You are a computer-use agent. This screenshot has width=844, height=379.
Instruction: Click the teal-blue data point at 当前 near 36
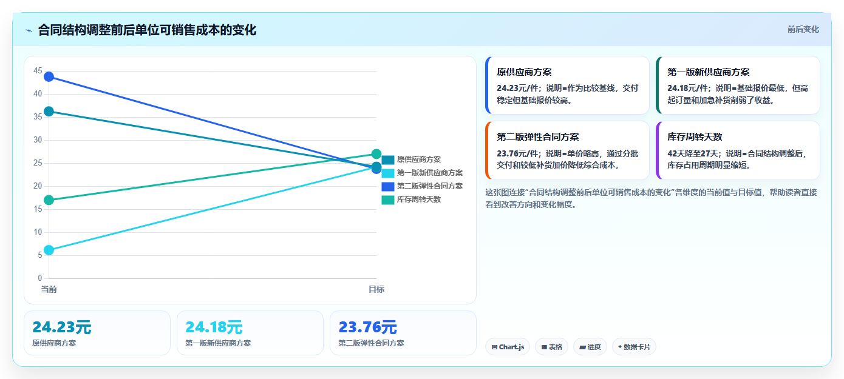[49, 111]
